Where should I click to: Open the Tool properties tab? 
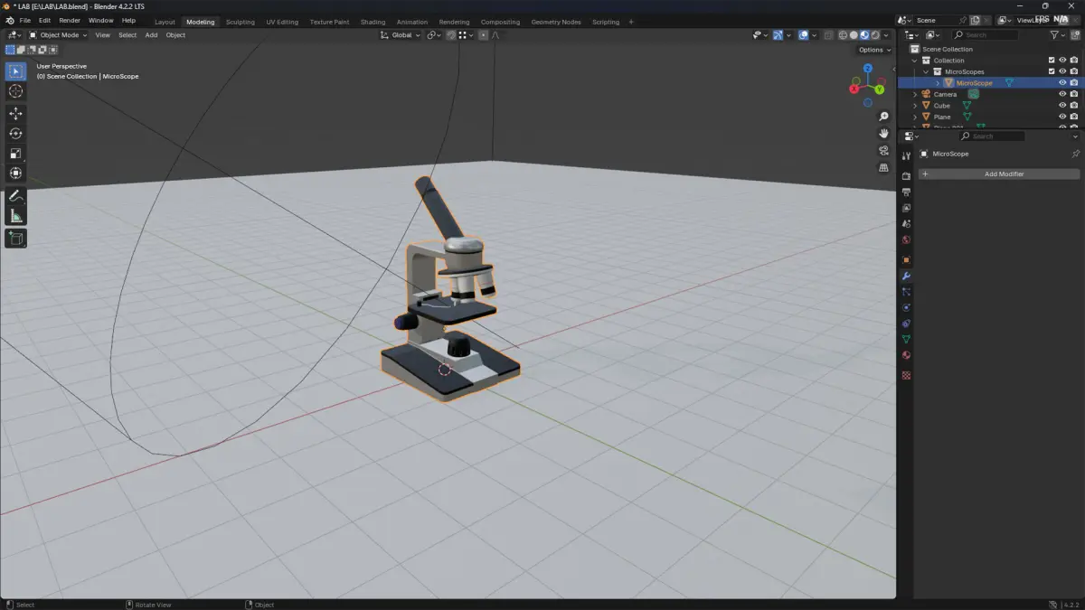pyautogui.click(x=906, y=156)
